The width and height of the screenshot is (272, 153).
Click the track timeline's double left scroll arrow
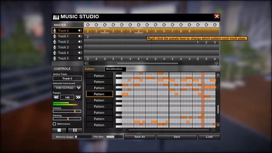(x=87, y=63)
